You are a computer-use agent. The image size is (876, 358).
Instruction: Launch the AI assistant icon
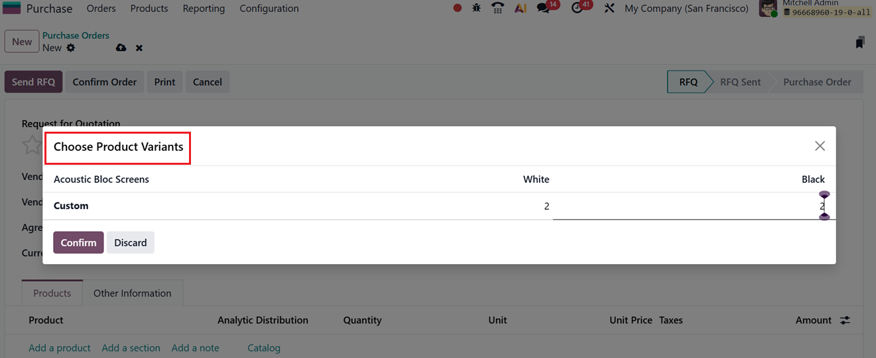521,9
